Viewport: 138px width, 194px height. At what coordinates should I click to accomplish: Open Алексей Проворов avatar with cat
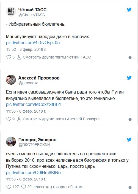click(11, 80)
